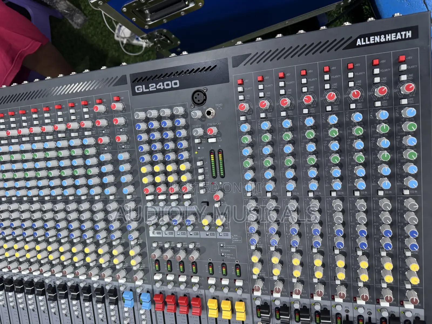The image size is (432, 324).
Task: Select the red monitor level knob
Action: pos(218,196)
